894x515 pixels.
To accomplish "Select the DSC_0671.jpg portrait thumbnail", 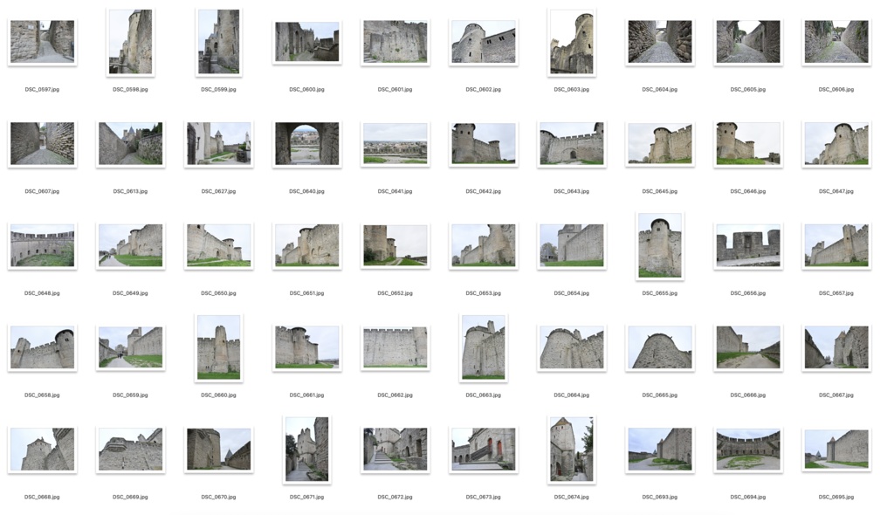I will click(306, 450).
